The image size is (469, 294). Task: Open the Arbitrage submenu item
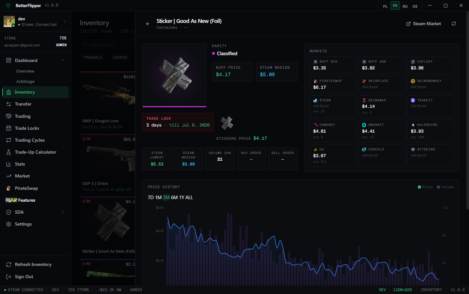pos(25,81)
